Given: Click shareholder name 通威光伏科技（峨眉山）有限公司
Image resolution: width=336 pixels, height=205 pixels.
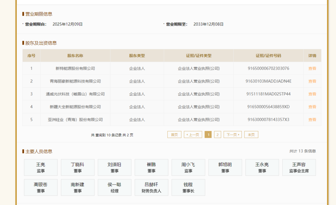Looking at the screenshot, I should pyautogui.click(x=75, y=94).
